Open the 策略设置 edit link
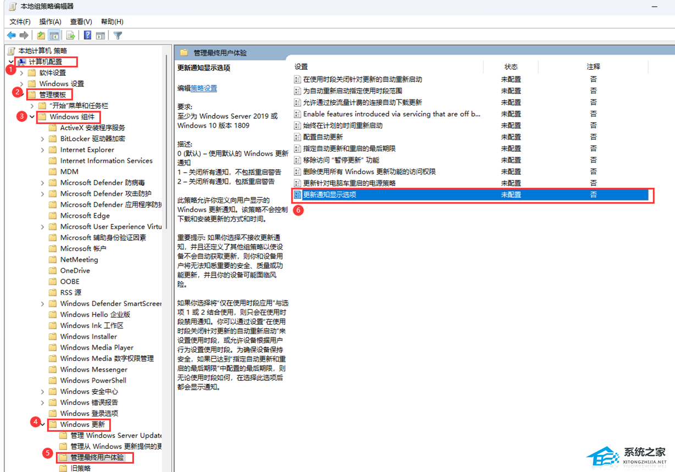 click(x=204, y=88)
